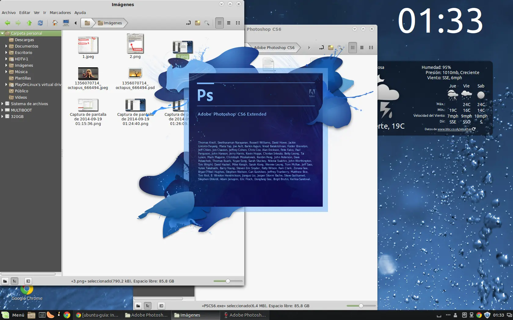The height and width of the screenshot is (320, 513).
Task: Expand the 320GB tree node
Action: pos(2,116)
